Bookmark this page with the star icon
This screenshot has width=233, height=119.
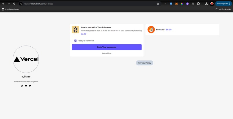coord(158,4)
